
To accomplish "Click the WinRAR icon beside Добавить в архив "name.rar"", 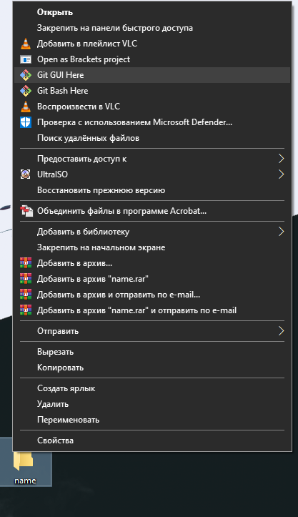I will [x=26, y=279].
